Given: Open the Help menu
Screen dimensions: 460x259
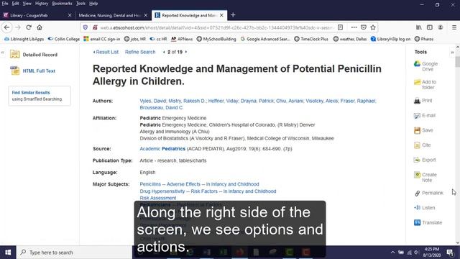Looking at the screenshot, I should (93, 4).
